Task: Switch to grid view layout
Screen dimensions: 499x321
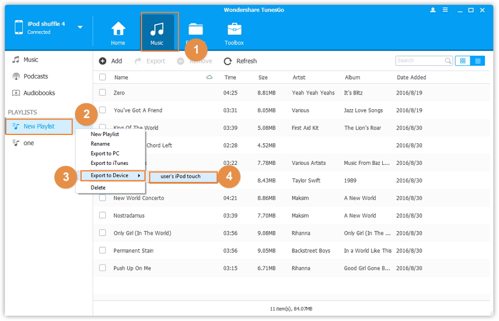Action: coord(463,61)
